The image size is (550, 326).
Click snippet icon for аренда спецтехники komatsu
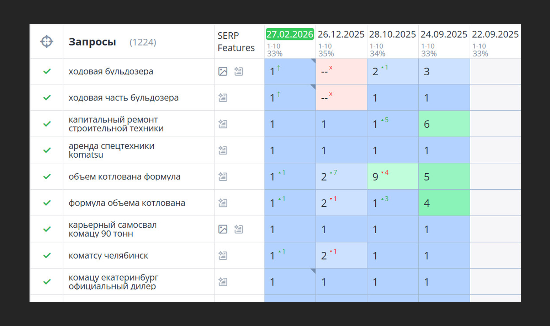point(223,150)
